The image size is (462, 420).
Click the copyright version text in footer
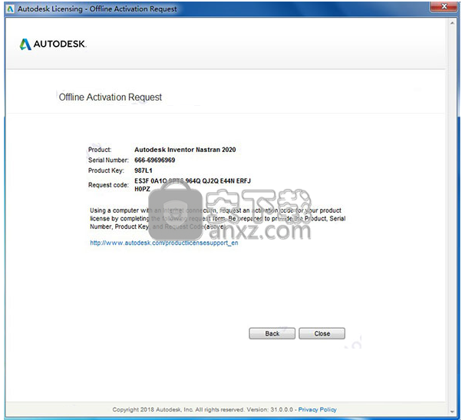point(203,410)
